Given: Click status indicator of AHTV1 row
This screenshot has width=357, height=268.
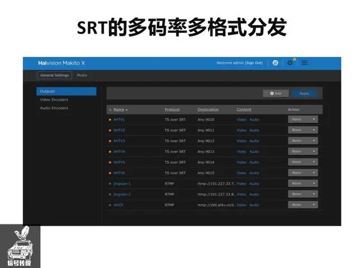Looking at the screenshot, I should pos(110,119).
